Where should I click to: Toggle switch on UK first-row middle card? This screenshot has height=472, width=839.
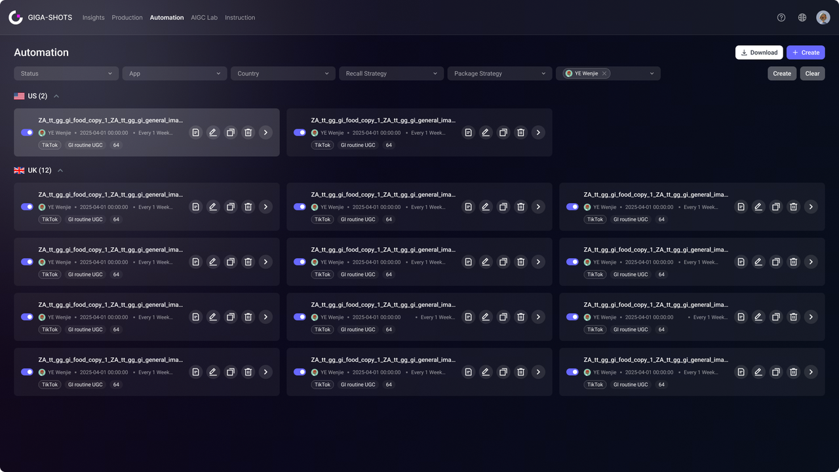tap(300, 206)
